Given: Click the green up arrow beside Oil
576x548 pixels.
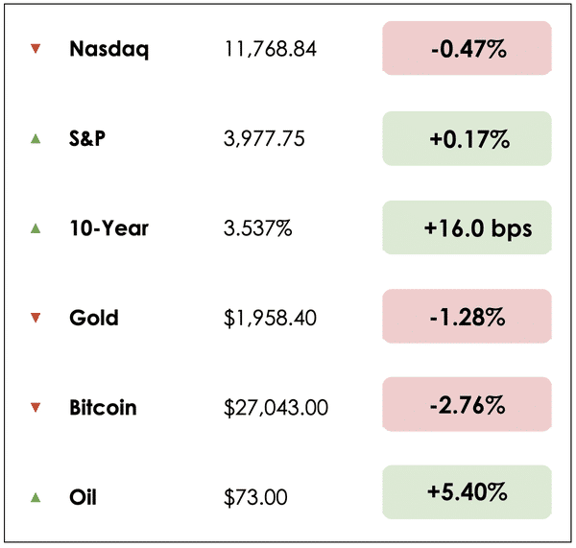Looking at the screenshot, I should pyautogui.click(x=36, y=497).
